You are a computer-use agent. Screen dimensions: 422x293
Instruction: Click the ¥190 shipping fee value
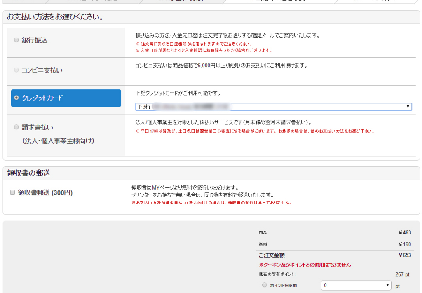[x=405, y=244]
